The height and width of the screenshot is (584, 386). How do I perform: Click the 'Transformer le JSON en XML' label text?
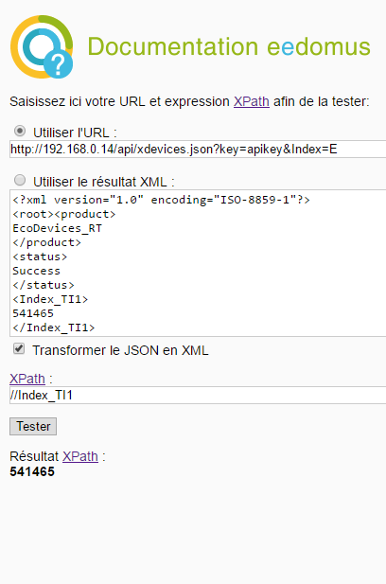(x=120, y=350)
